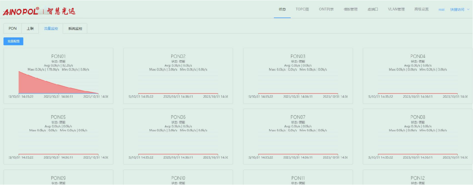This screenshot has width=473, height=185.
Task: Select the 虚端口 menu item
Action: point(373,9)
